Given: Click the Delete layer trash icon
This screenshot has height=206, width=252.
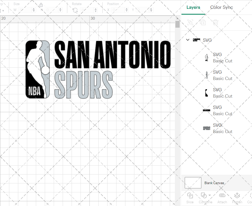Looking at the screenshot, I should [x=215, y=22].
